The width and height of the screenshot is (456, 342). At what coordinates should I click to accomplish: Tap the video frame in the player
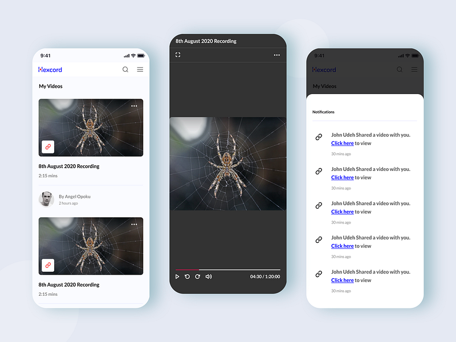coord(228,164)
